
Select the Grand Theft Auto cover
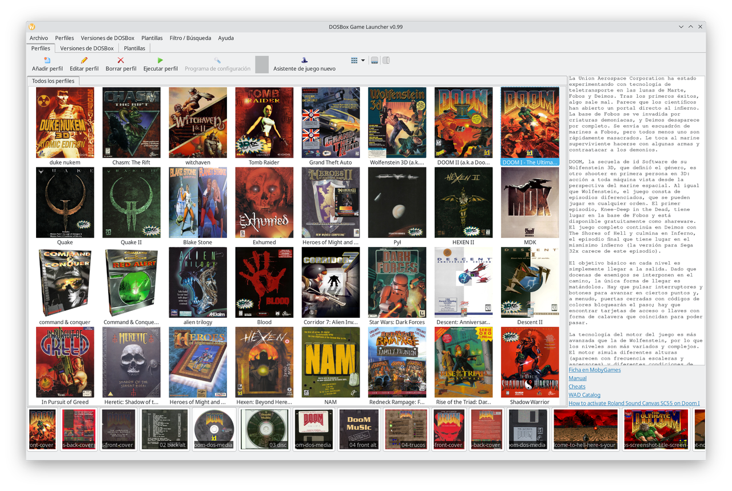point(331,122)
